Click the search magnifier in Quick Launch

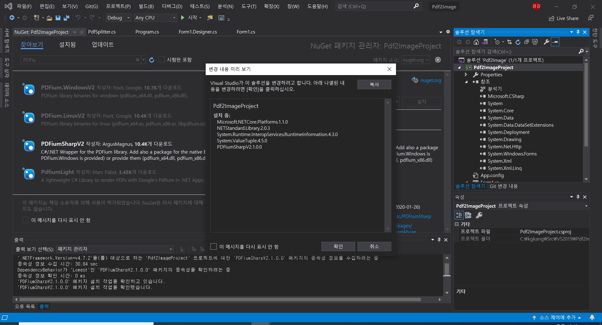point(416,6)
